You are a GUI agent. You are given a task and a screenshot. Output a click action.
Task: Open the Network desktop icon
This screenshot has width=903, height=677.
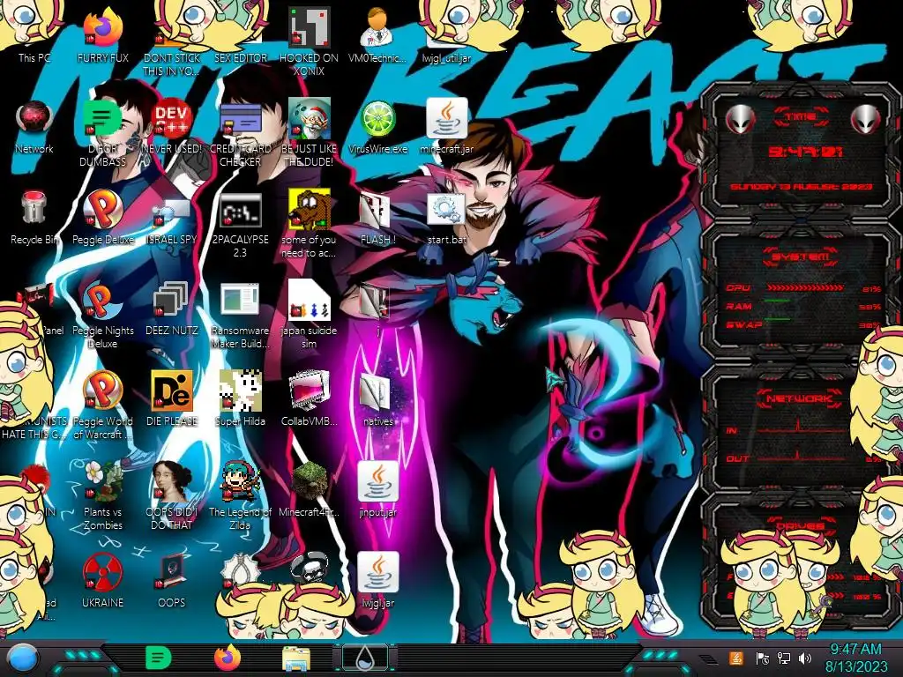pos(34,127)
